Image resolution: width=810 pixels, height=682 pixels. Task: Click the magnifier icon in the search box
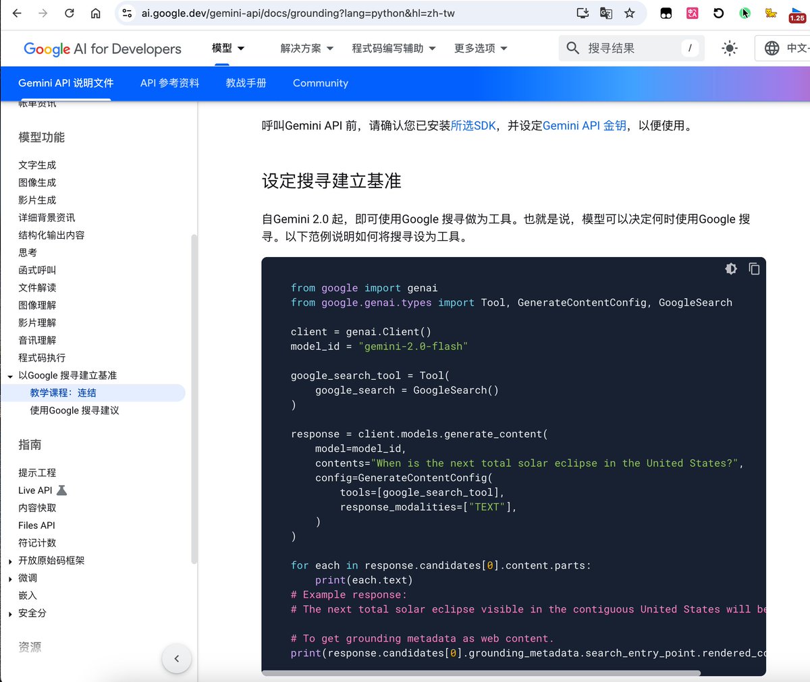click(573, 48)
